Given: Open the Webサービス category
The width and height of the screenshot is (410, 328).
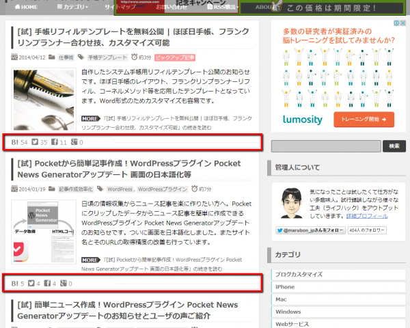Looking at the screenshot, I should point(338,324).
